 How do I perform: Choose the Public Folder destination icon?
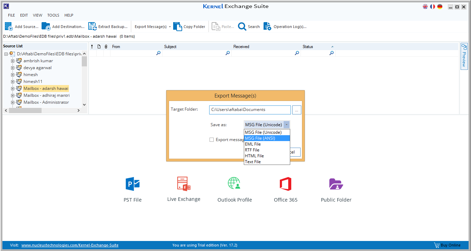tap(336, 184)
